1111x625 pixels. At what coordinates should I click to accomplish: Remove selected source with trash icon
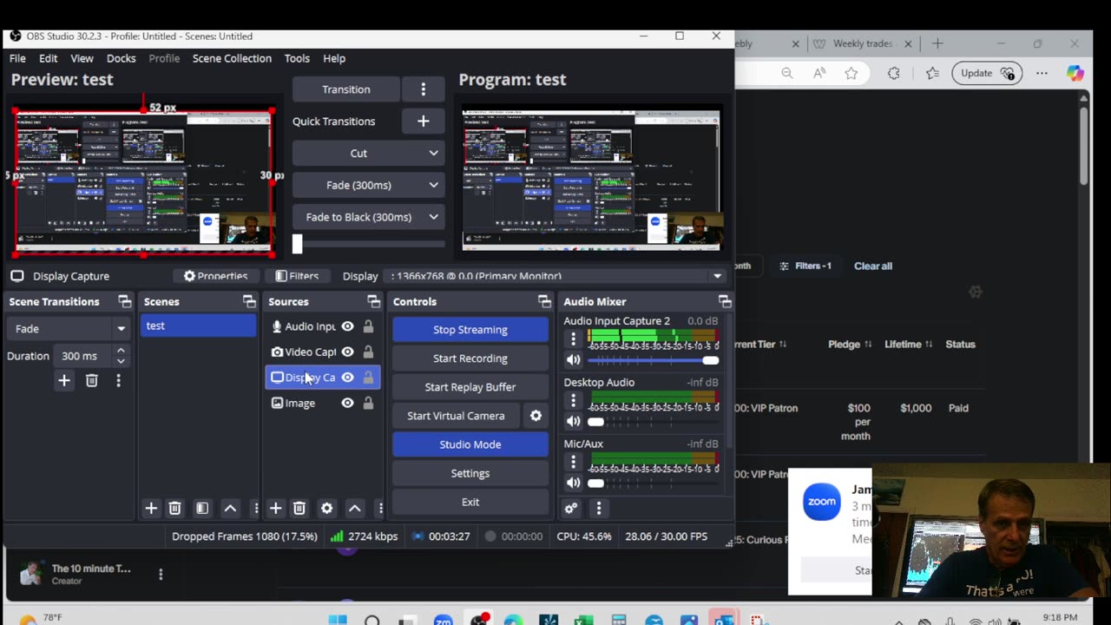coord(299,508)
